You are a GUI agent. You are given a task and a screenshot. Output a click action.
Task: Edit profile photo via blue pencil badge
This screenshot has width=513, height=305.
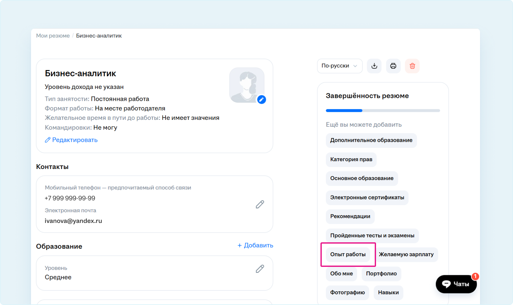pyautogui.click(x=261, y=100)
